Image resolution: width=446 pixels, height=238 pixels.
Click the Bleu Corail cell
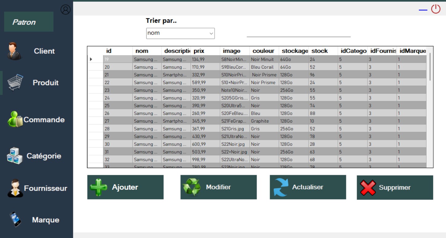click(264, 67)
